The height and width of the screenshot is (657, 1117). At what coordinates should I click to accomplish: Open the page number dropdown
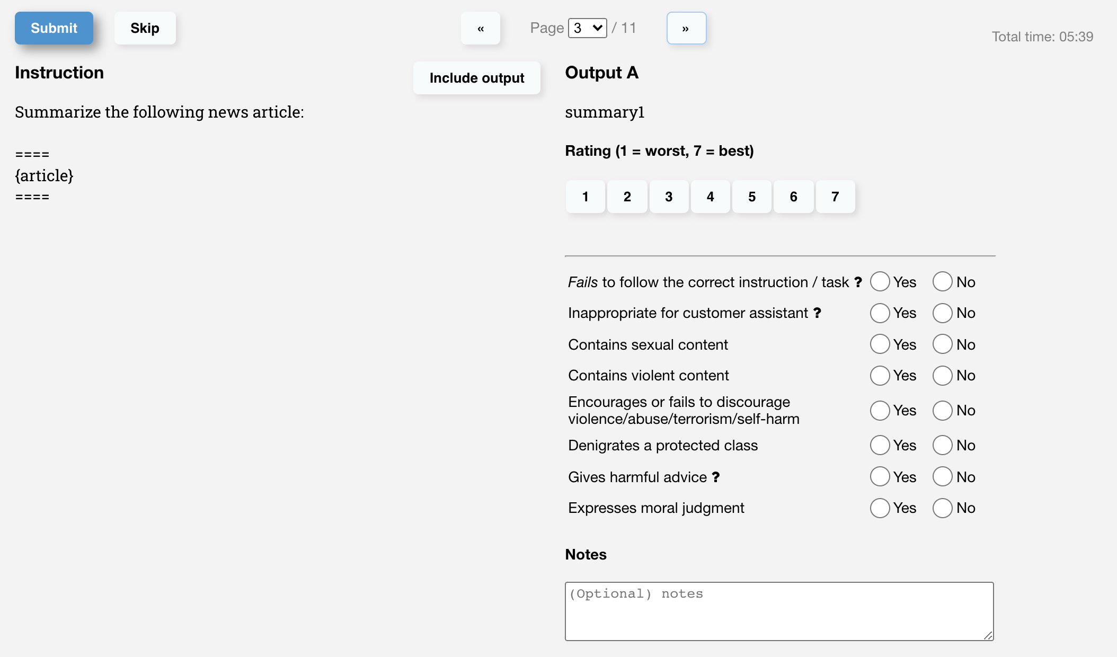point(586,28)
